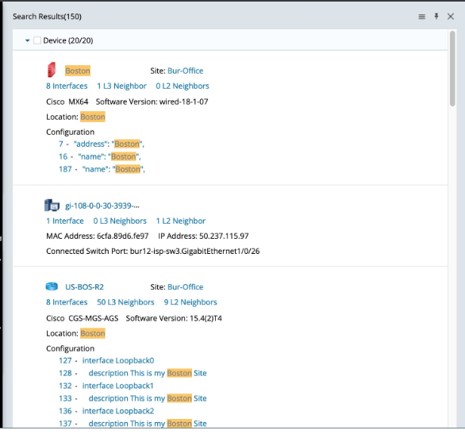Click the US-BOS-R2 router icon
The width and height of the screenshot is (465, 434).
point(52,286)
